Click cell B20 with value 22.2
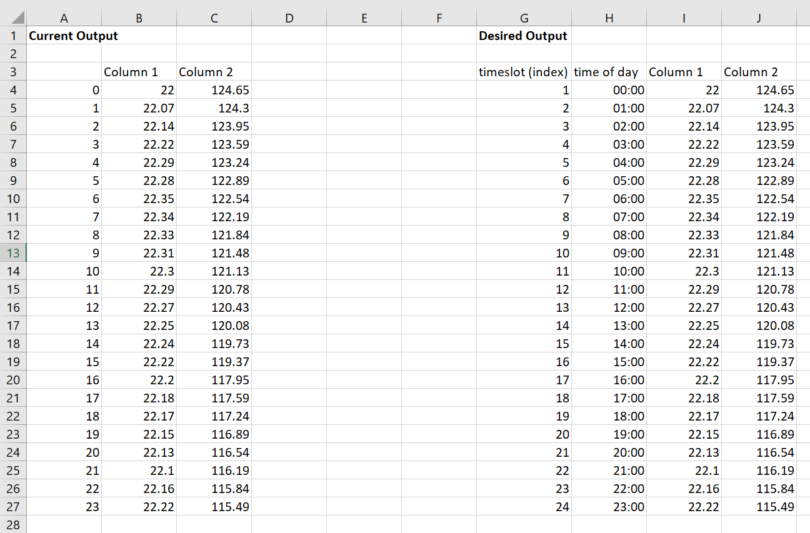 click(139, 380)
